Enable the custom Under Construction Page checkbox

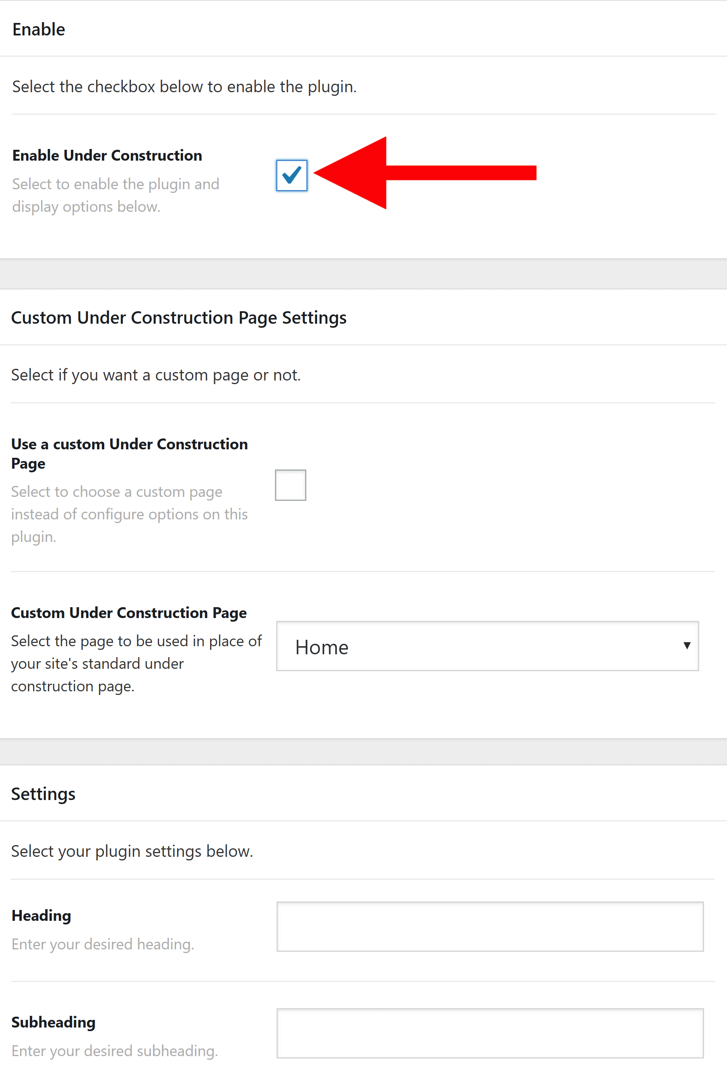coord(291,484)
